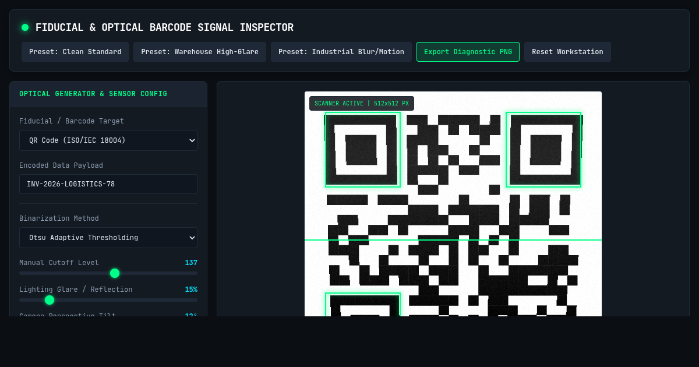699x367 pixels.
Task: Apply the Industrial Blur/Motion preset
Action: click(341, 52)
